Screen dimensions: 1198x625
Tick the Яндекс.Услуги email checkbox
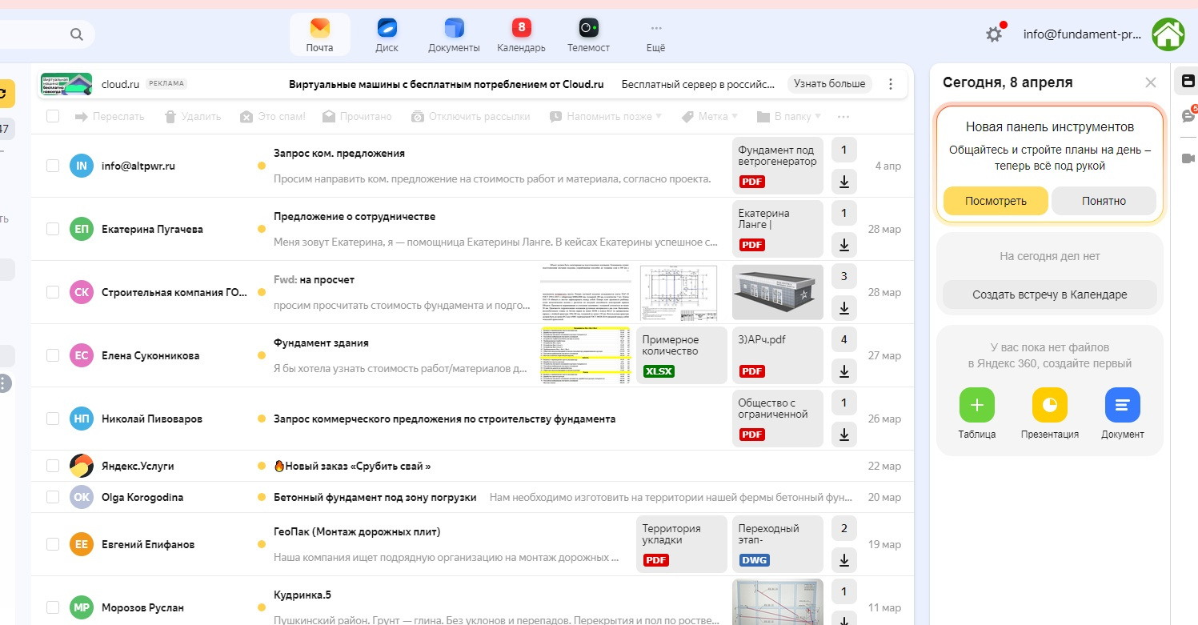coord(53,466)
